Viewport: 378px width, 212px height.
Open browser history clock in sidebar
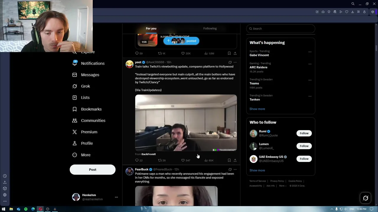pos(5,176)
